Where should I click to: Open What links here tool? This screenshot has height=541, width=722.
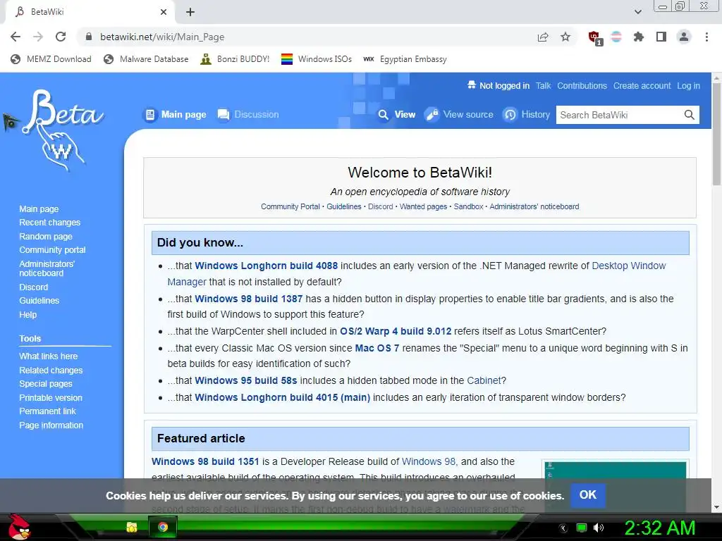[x=49, y=356]
